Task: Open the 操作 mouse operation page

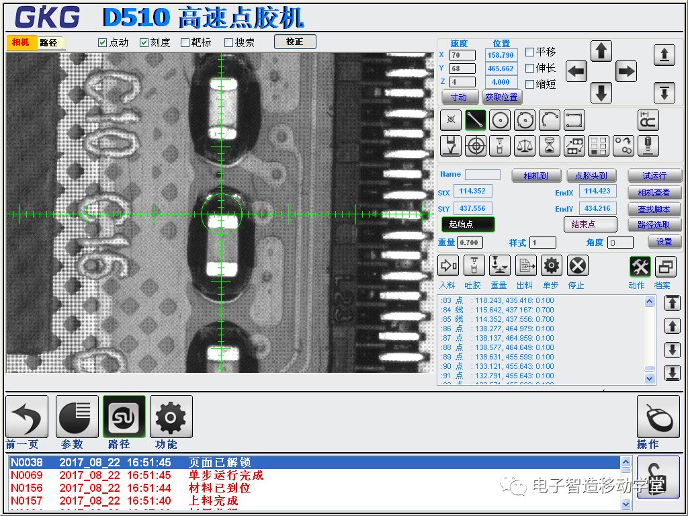Action: (658, 417)
